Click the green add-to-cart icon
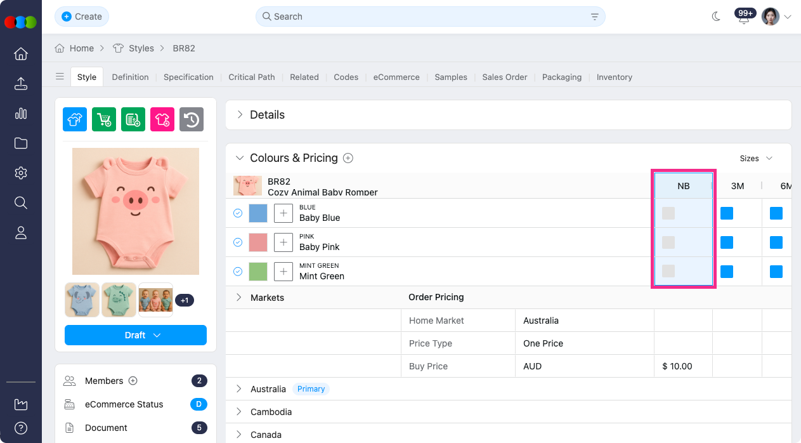Screen dimensions: 801x443 point(104,119)
